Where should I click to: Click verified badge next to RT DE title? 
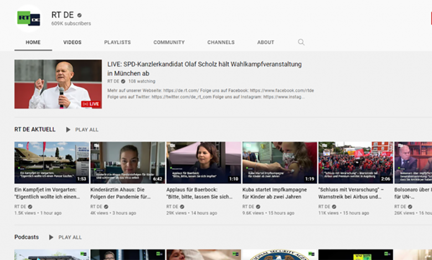(79, 15)
